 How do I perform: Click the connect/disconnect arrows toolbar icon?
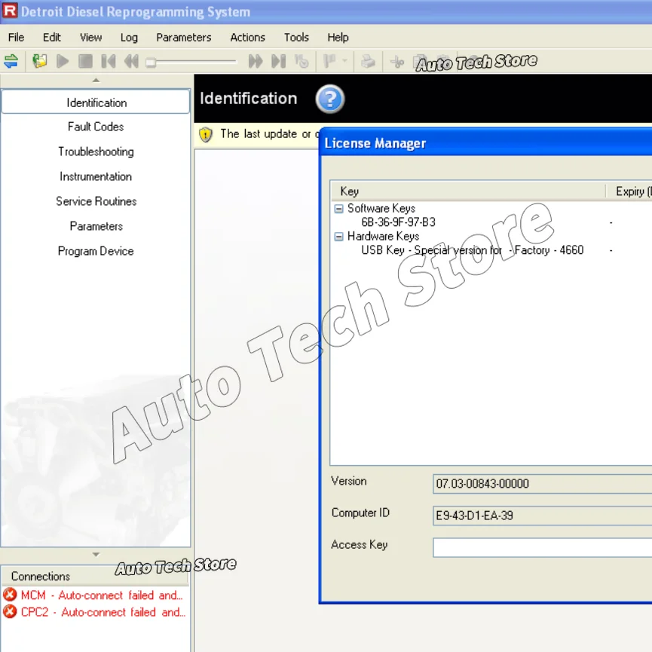click(11, 62)
